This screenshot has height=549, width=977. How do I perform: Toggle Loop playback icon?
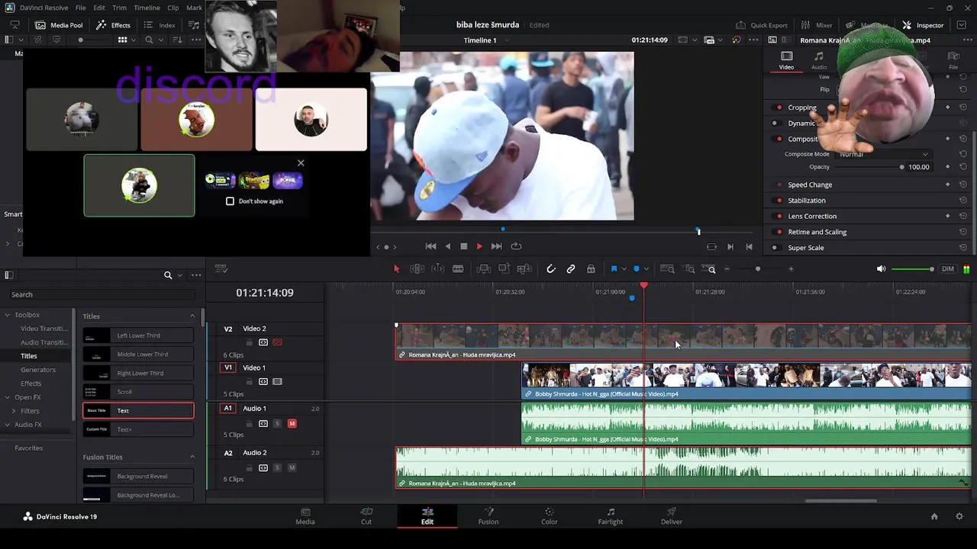pyautogui.click(x=516, y=246)
